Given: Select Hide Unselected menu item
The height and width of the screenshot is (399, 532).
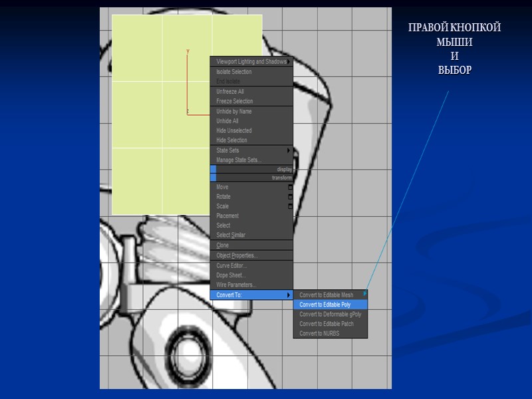Looking at the screenshot, I should click(251, 130).
